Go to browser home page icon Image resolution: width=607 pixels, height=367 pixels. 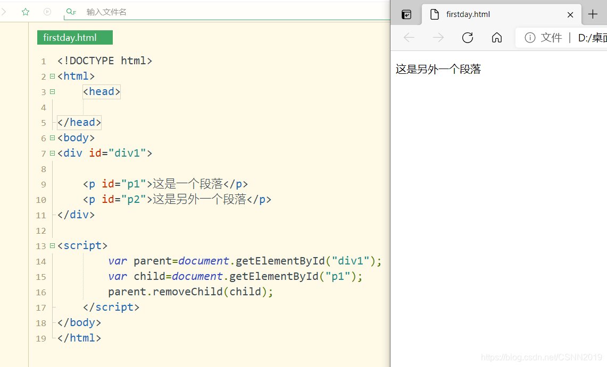(497, 38)
